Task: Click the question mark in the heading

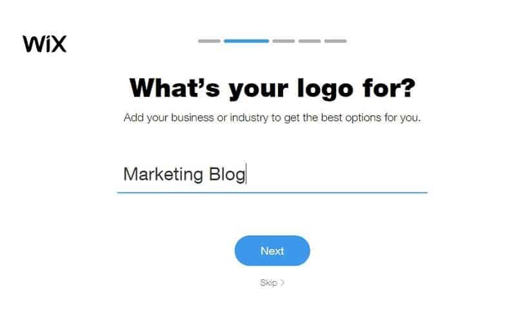Action: pos(409,88)
